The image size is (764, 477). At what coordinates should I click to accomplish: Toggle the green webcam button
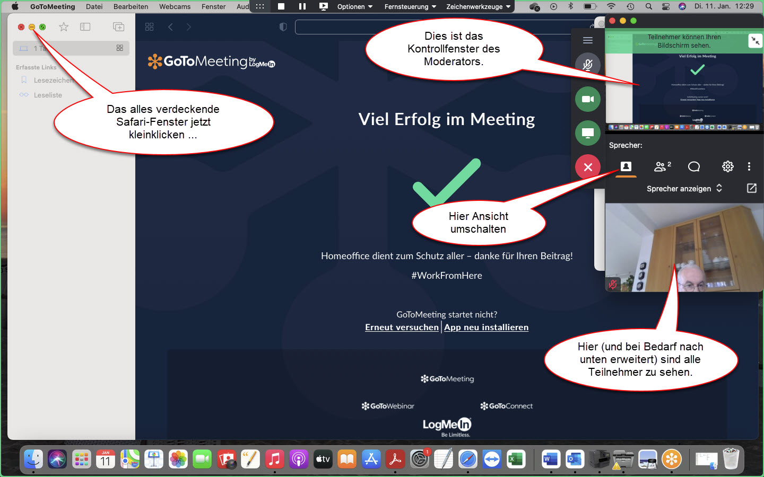point(587,99)
